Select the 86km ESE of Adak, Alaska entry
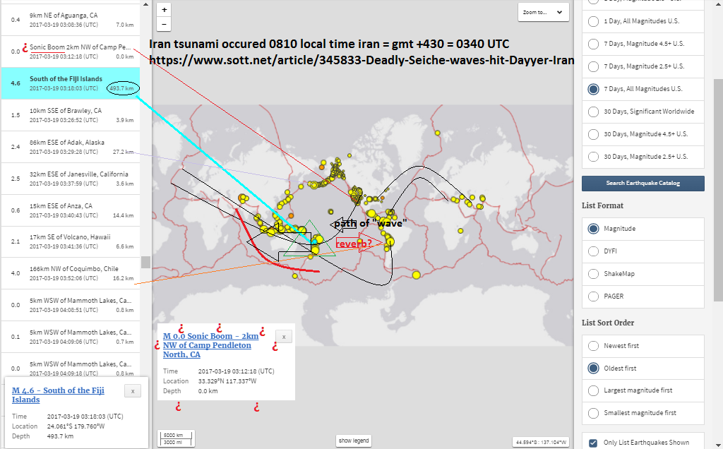This screenshot has height=449, width=723. tap(71, 147)
